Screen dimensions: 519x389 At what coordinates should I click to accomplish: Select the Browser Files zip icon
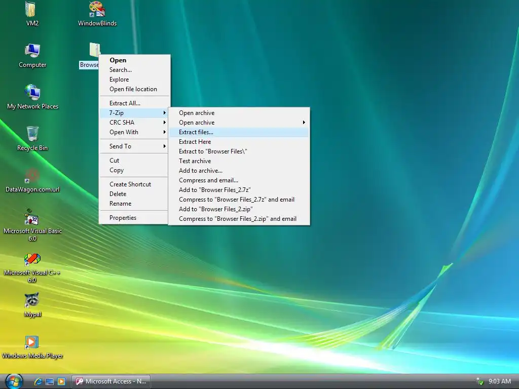94,50
